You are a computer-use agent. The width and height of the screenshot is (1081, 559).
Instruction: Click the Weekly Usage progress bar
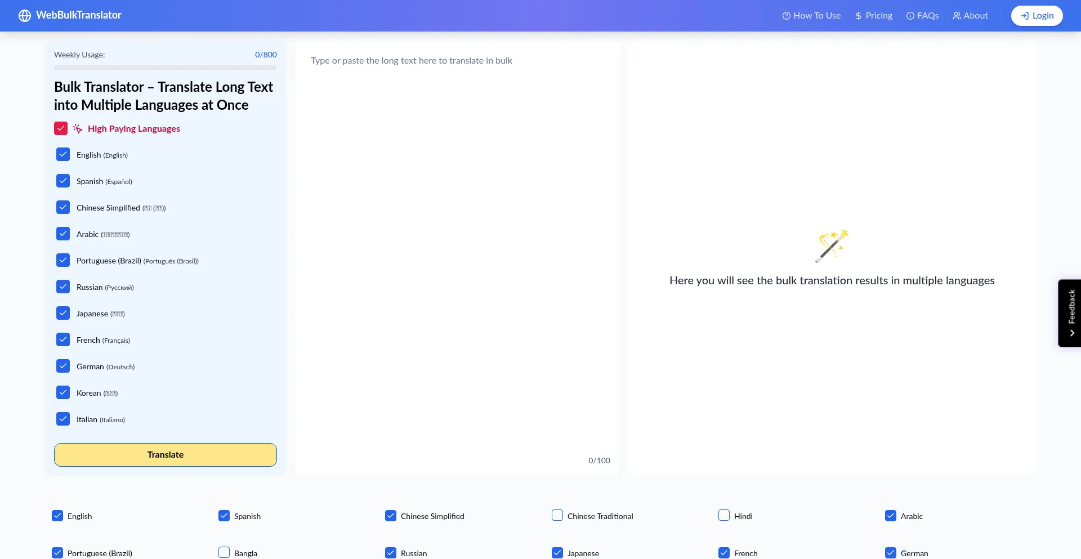click(x=165, y=67)
